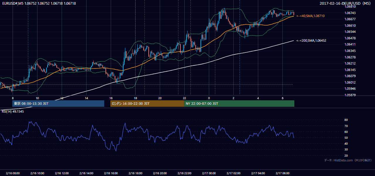Click RSI scale value 70

pyautogui.click(x=346, y=126)
